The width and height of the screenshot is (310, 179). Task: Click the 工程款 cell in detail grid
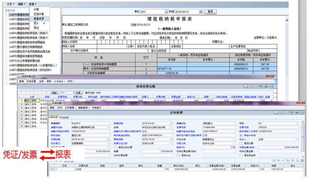point(83,169)
